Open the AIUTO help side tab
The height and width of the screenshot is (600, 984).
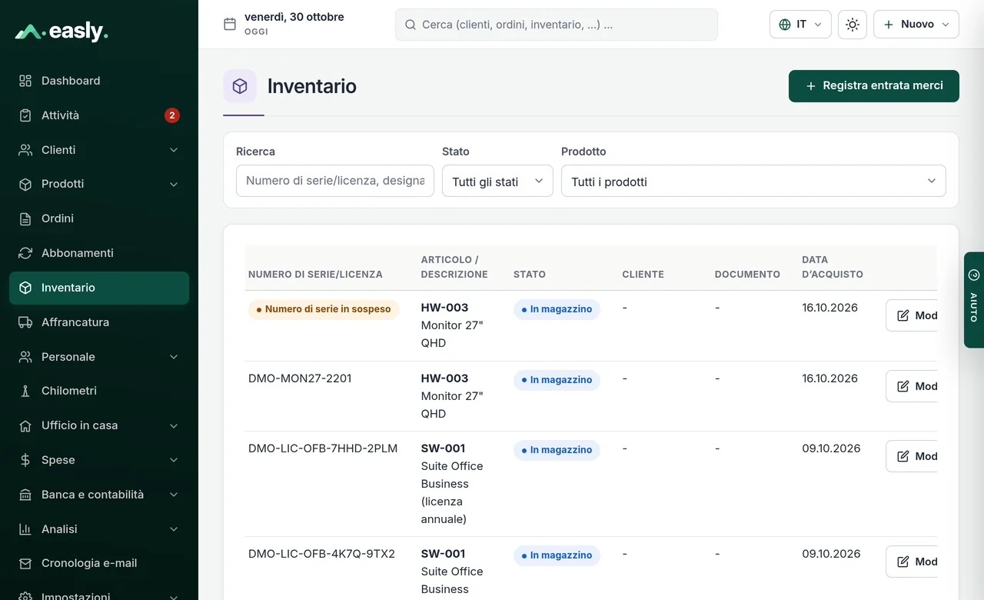[974, 300]
